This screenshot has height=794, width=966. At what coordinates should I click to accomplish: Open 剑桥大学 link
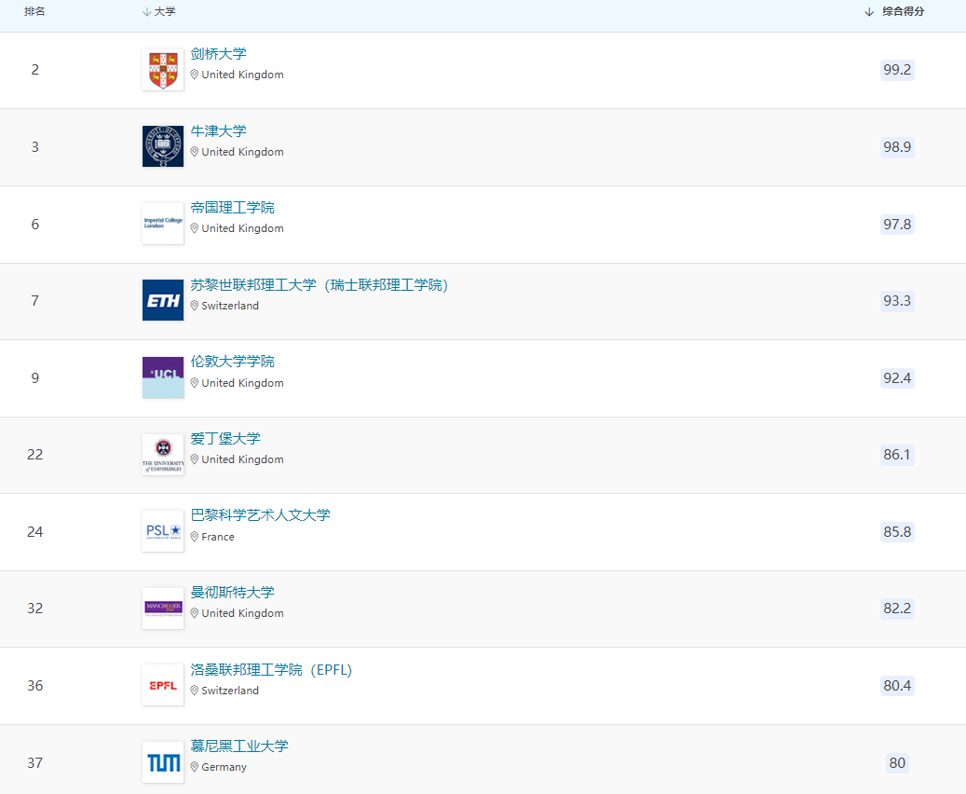tap(218, 54)
